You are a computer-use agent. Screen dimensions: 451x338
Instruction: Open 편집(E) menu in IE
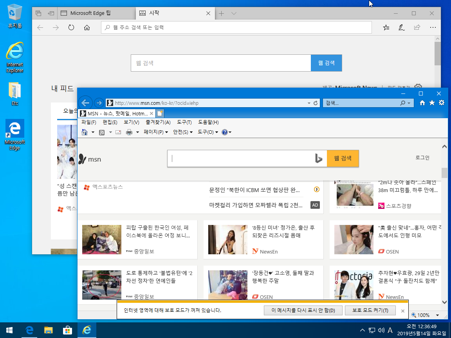click(110, 122)
